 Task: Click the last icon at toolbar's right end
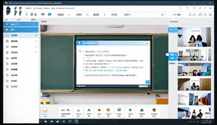tap(210, 15)
